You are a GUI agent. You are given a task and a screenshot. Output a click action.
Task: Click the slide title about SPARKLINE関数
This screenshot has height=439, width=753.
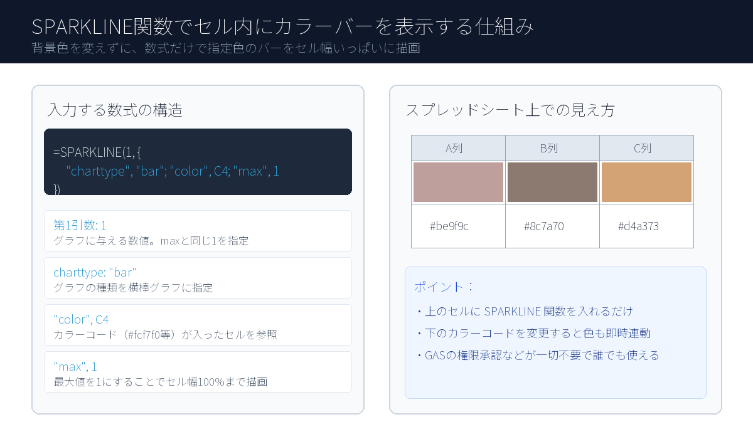pos(283,27)
